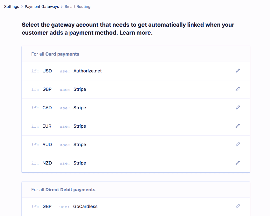
Task: Edit the NZD Stripe routing rule
Action: (238, 163)
